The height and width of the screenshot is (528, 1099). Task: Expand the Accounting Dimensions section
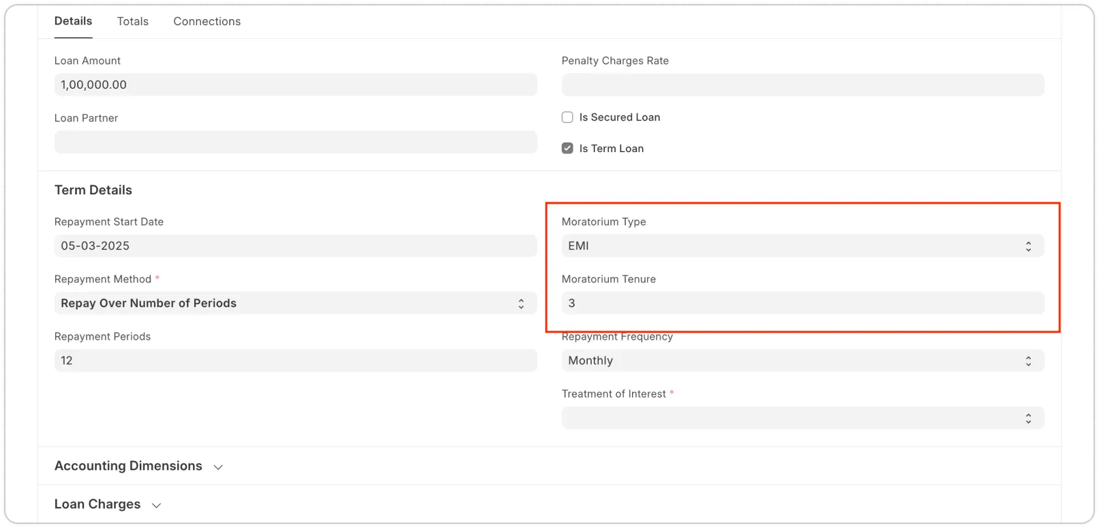128,466
